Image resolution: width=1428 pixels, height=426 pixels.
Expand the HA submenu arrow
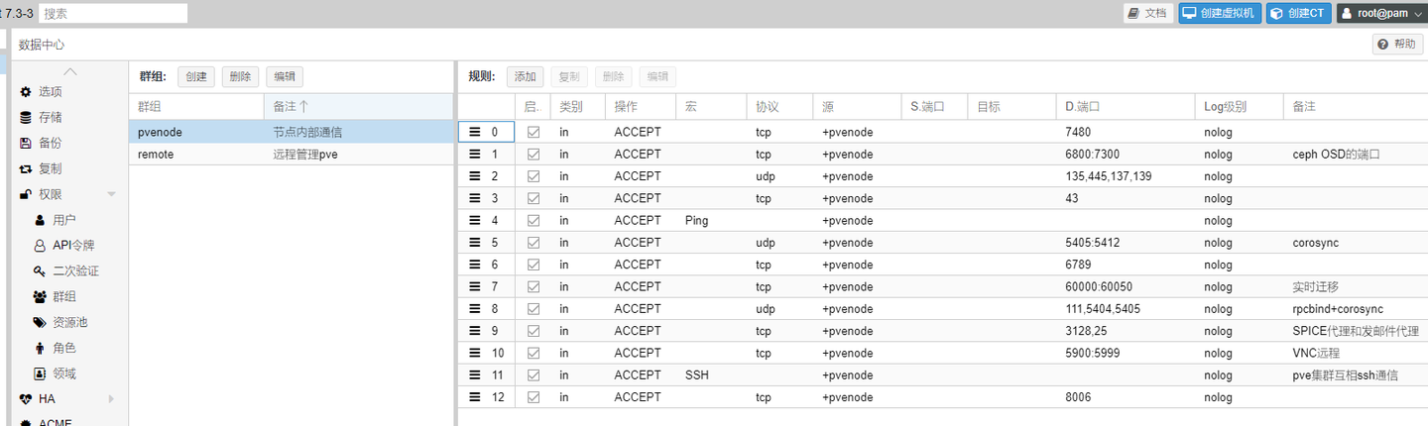[111, 399]
